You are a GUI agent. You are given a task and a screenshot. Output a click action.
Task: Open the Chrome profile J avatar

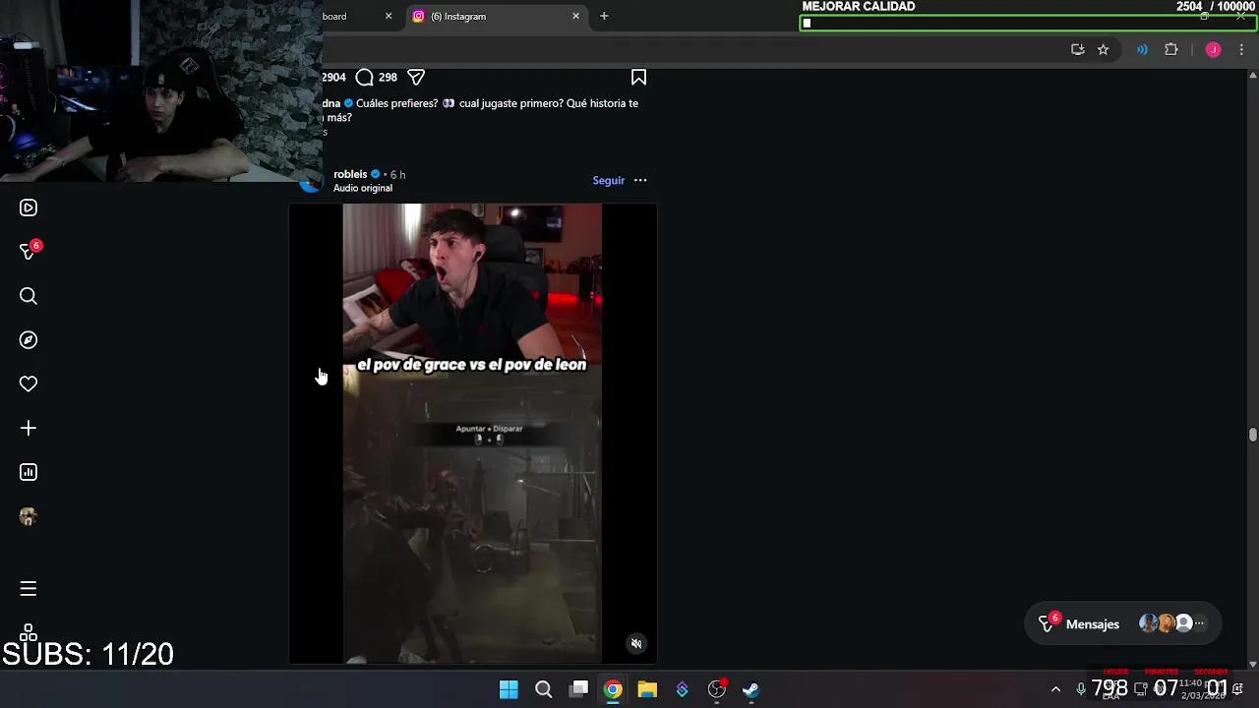1213,49
